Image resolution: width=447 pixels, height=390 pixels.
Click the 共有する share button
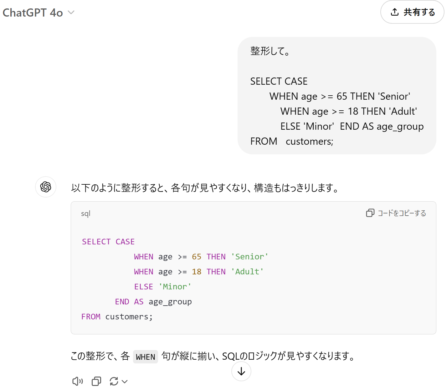(412, 12)
